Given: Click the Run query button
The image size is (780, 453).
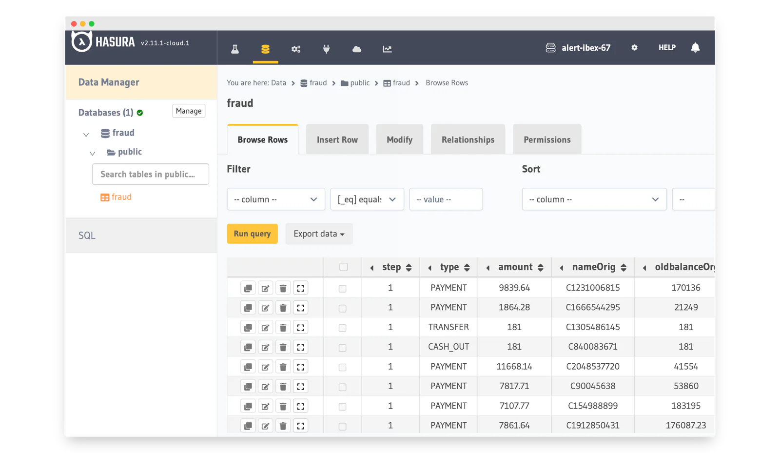Looking at the screenshot, I should tap(252, 234).
